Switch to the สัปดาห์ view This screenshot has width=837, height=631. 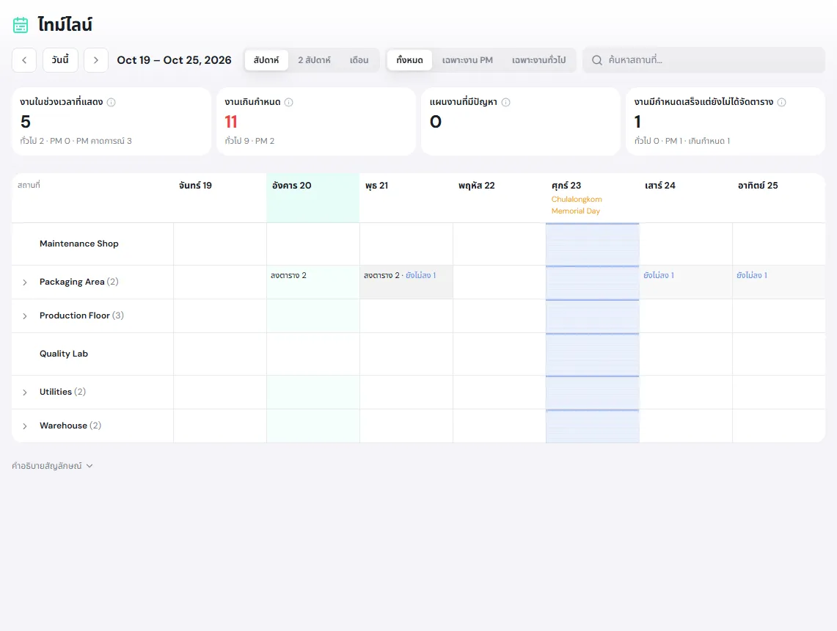coord(266,60)
